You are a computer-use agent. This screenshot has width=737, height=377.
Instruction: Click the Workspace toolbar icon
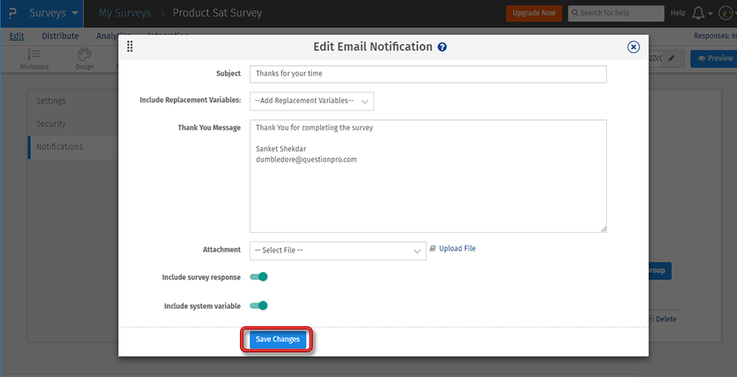click(34, 58)
